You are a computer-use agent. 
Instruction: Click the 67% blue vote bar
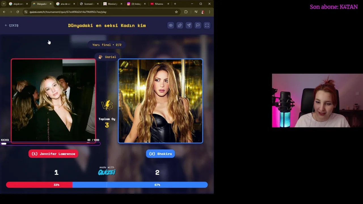click(140, 185)
